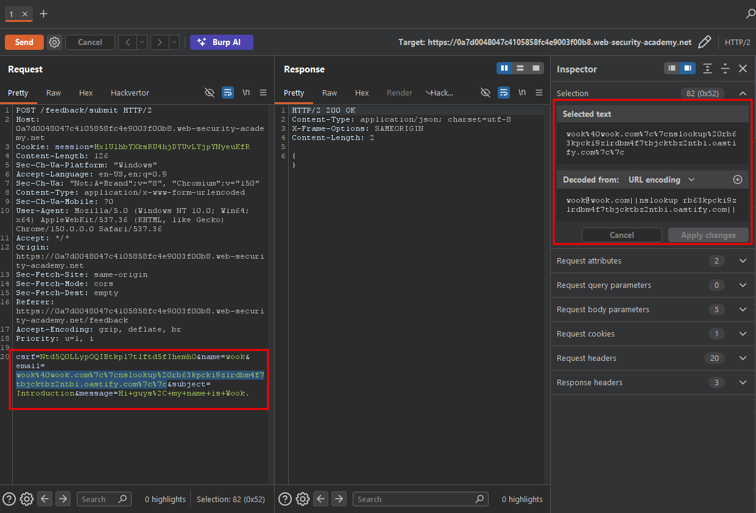Close the Inspector panel
The width and height of the screenshot is (756, 513).
[x=743, y=69]
